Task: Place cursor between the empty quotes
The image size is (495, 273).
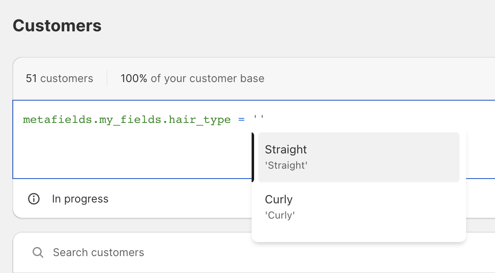Action: pos(259,120)
